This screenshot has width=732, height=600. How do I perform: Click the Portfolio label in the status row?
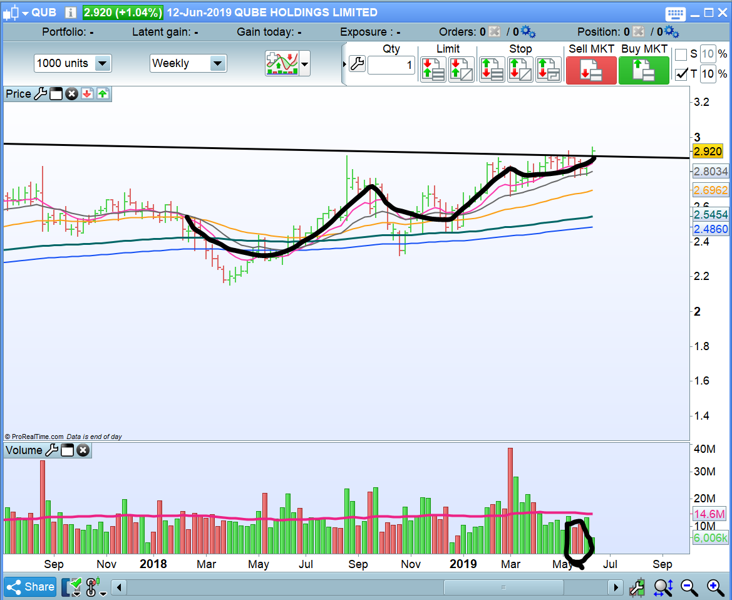tap(64, 32)
